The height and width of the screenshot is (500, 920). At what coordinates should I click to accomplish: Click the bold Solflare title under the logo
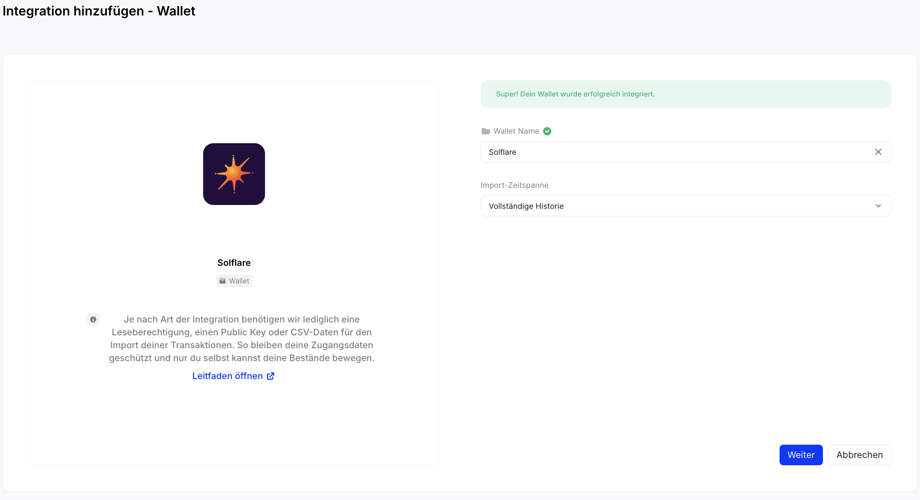pos(234,263)
